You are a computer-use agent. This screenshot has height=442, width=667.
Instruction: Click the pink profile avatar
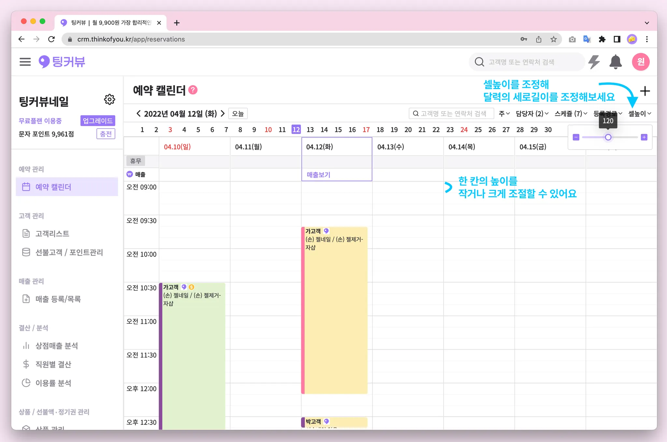coord(640,62)
